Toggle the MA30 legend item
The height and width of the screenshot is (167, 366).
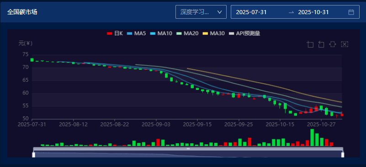click(x=213, y=33)
